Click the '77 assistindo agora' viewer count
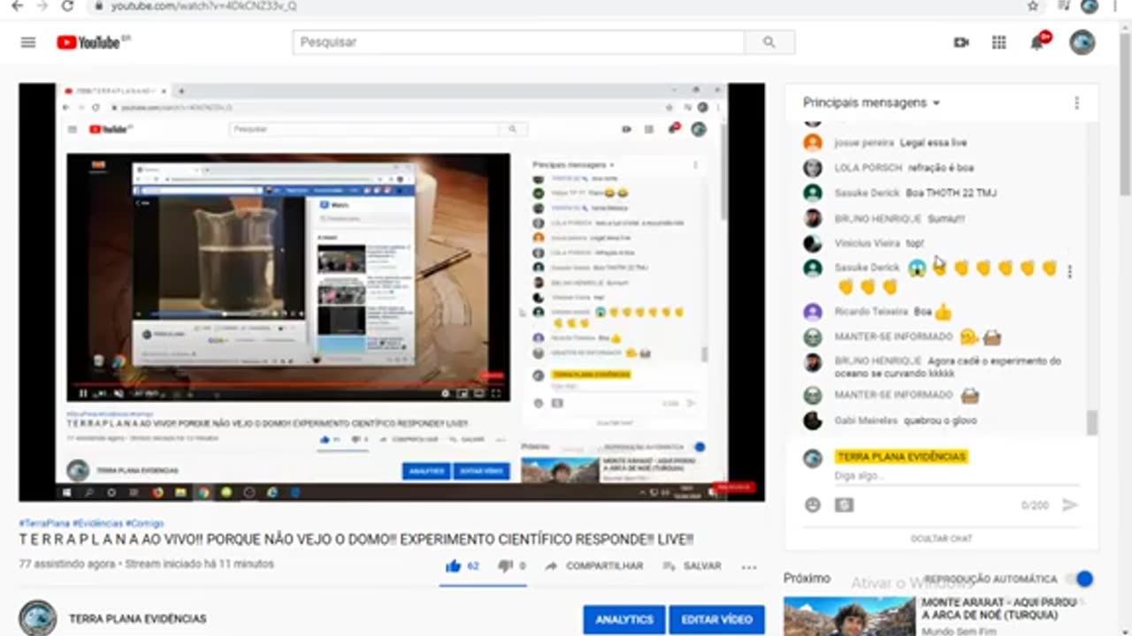 pyautogui.click(x=67, y=564)
